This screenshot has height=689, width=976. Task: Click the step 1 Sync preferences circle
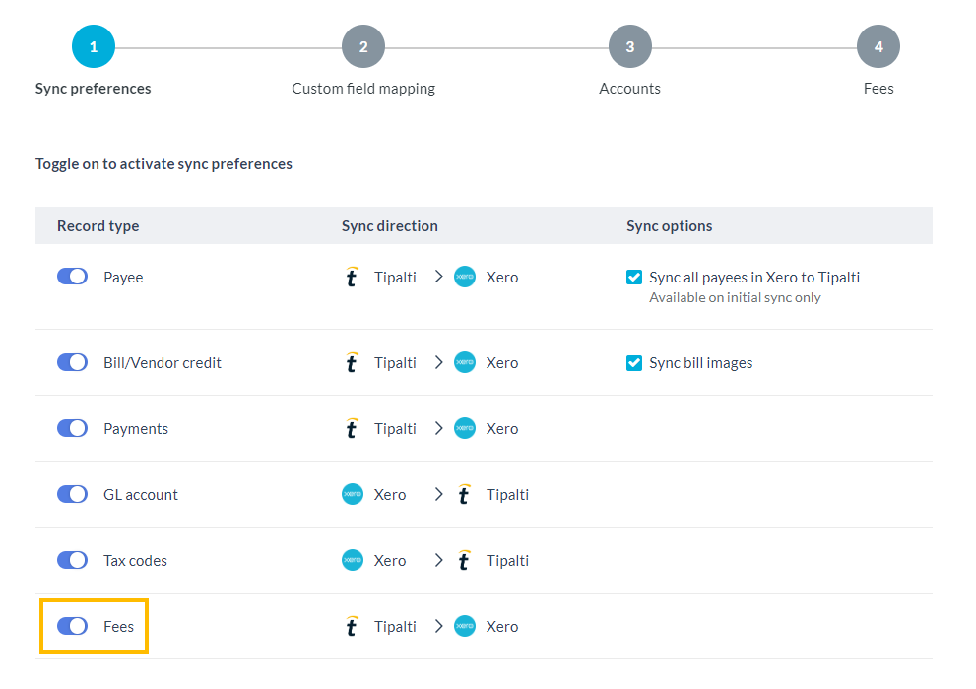[x=93, y=45]
